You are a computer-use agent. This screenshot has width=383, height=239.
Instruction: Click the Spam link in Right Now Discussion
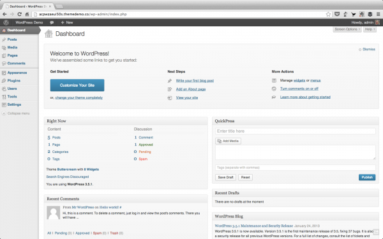[143, 159]
